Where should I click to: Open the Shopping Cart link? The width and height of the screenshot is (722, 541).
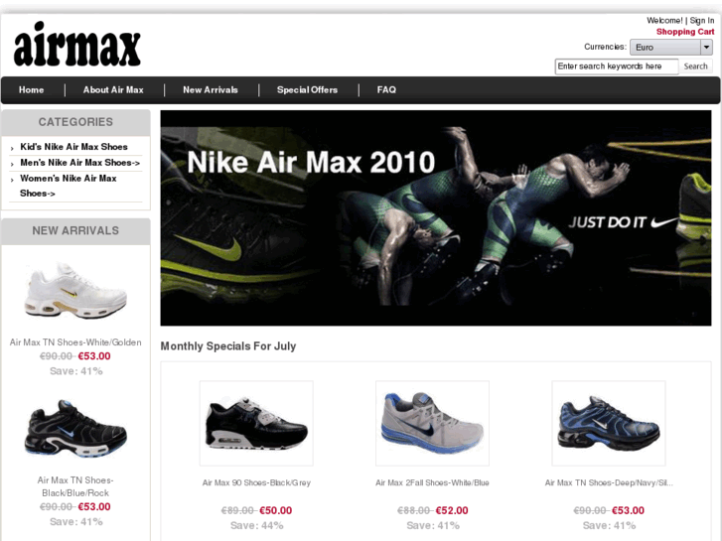click(685, 32)
